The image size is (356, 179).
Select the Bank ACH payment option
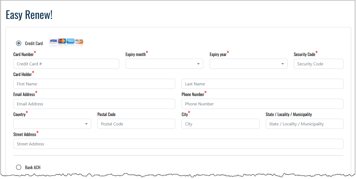click(x=19, y=167)
